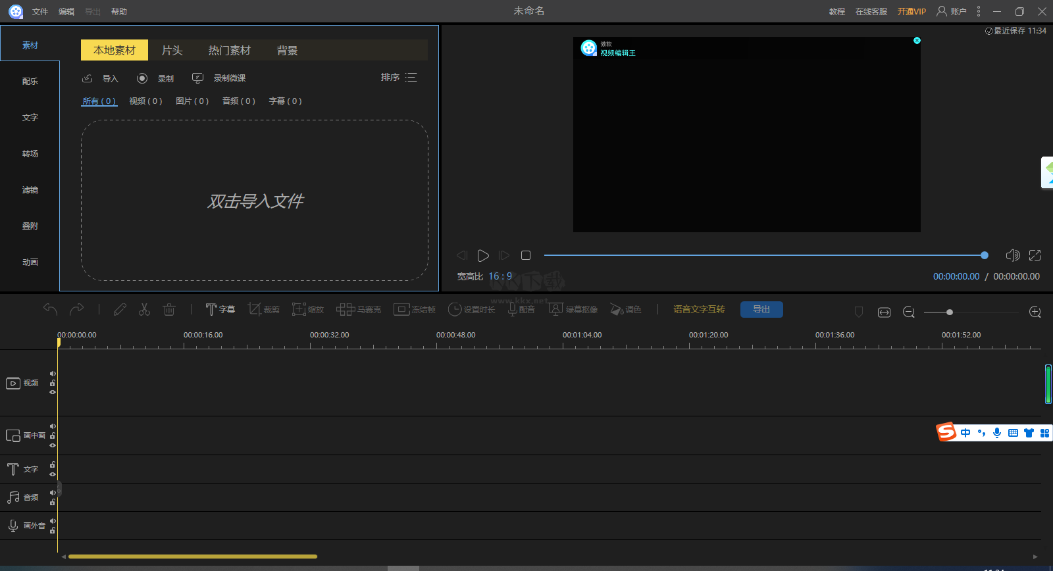This screenshot has height=571, width=1053.
Task: Click the zoom-in timeline magnifier icon
Action: [x=1035, y=312]
